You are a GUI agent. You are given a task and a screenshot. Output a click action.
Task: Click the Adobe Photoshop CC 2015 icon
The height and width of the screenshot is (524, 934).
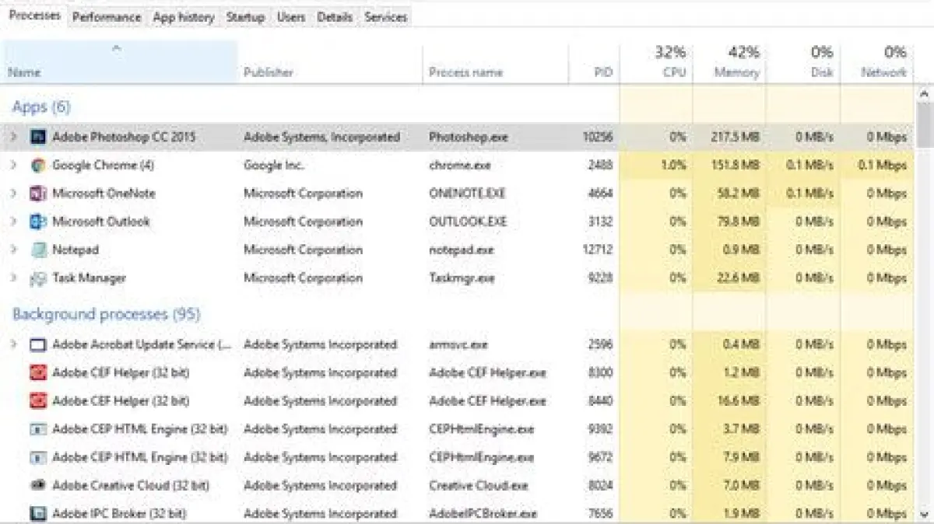click(38, 138)
